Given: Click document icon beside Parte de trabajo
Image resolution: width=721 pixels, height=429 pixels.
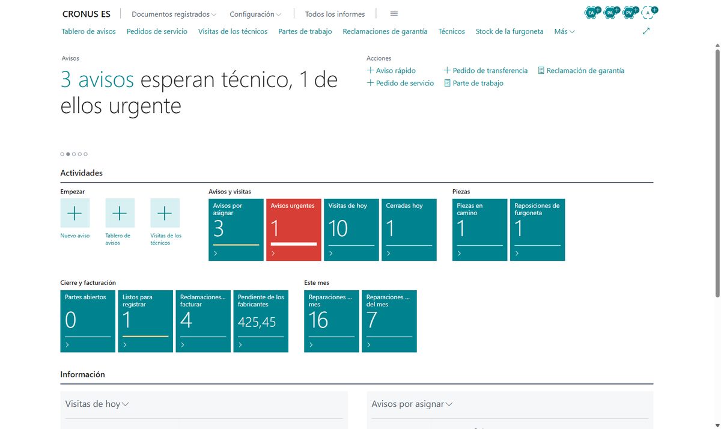Looking at the screenshot, I should click(447, 83).
